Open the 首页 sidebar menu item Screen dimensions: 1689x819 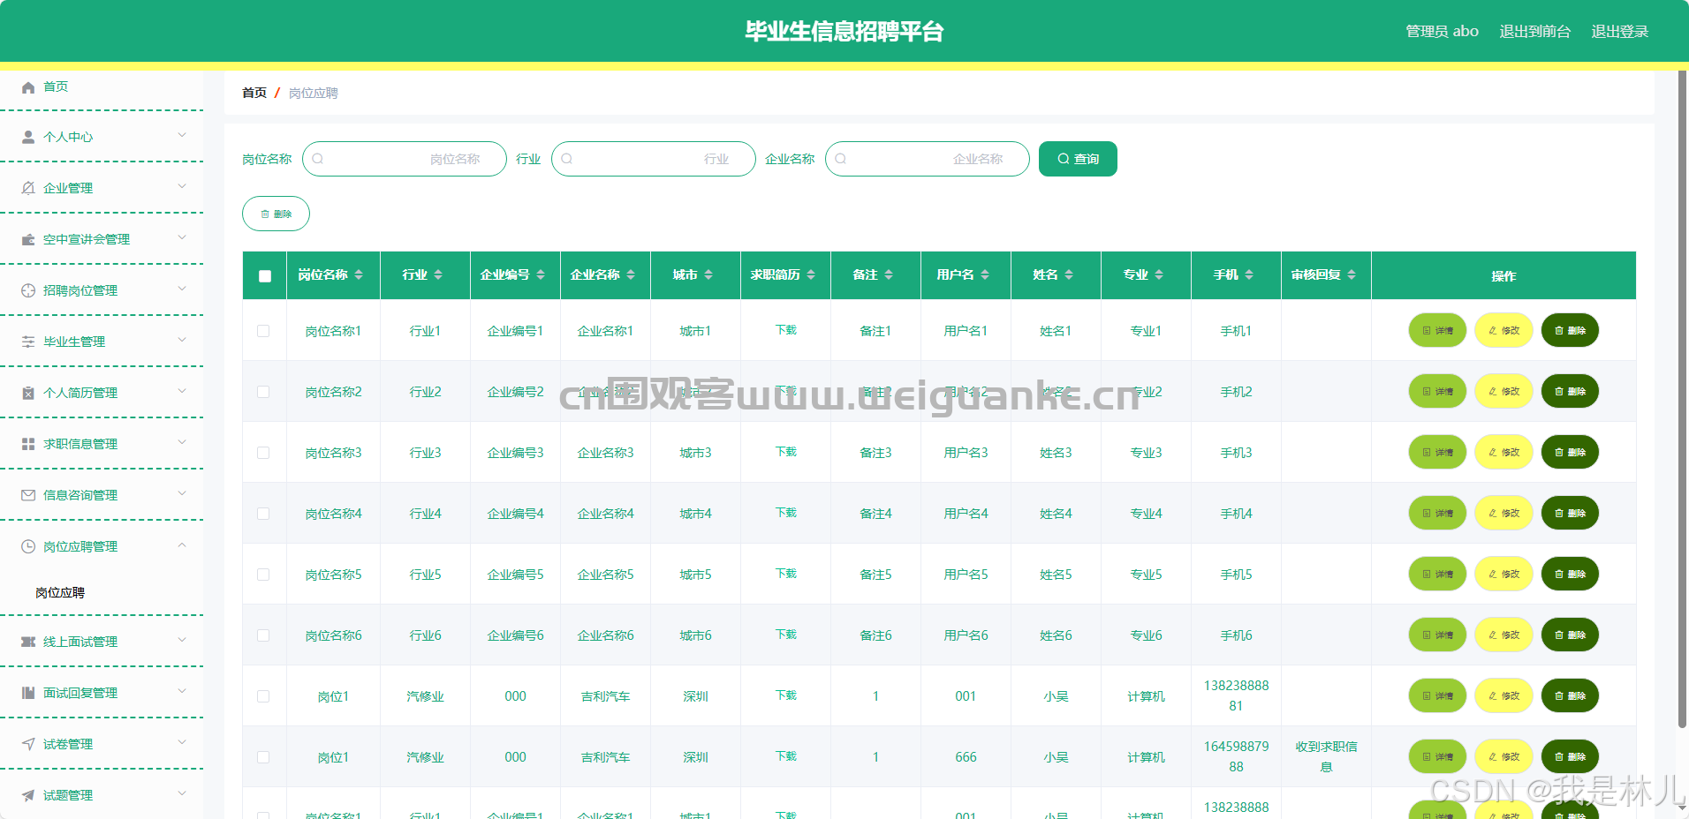tap(102, 86)
